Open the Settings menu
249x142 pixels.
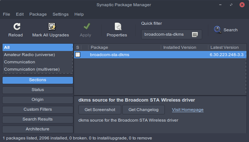coord(61,14)
